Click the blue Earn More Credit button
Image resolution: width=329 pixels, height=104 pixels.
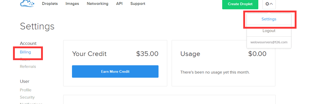coord(115,71)
